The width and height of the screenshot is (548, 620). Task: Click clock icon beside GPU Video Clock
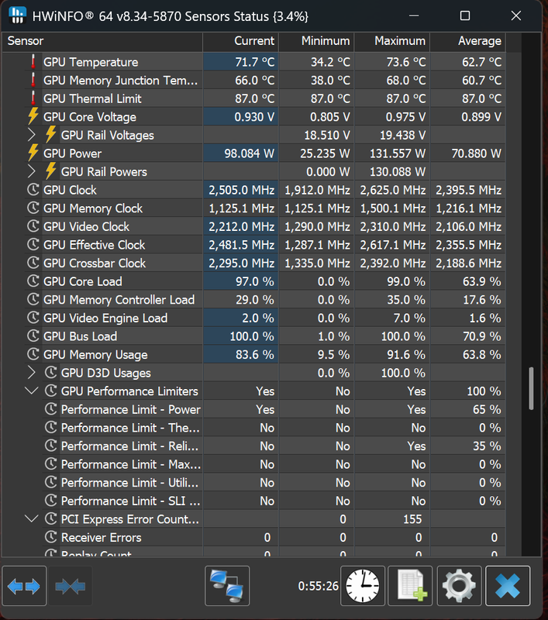[x=33, y=226]
